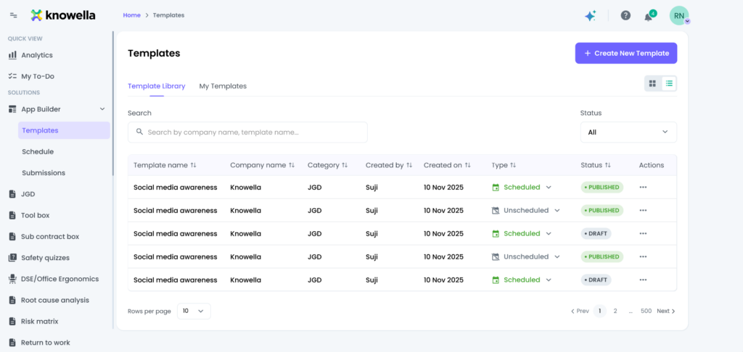Open the Rows per page dropdown
Image resolution: width=743 pixels, height=352 pixels.
[x=194, y=311]
